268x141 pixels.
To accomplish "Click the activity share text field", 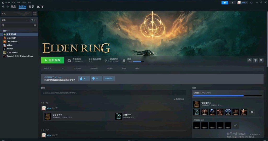I will coord(113,93).
